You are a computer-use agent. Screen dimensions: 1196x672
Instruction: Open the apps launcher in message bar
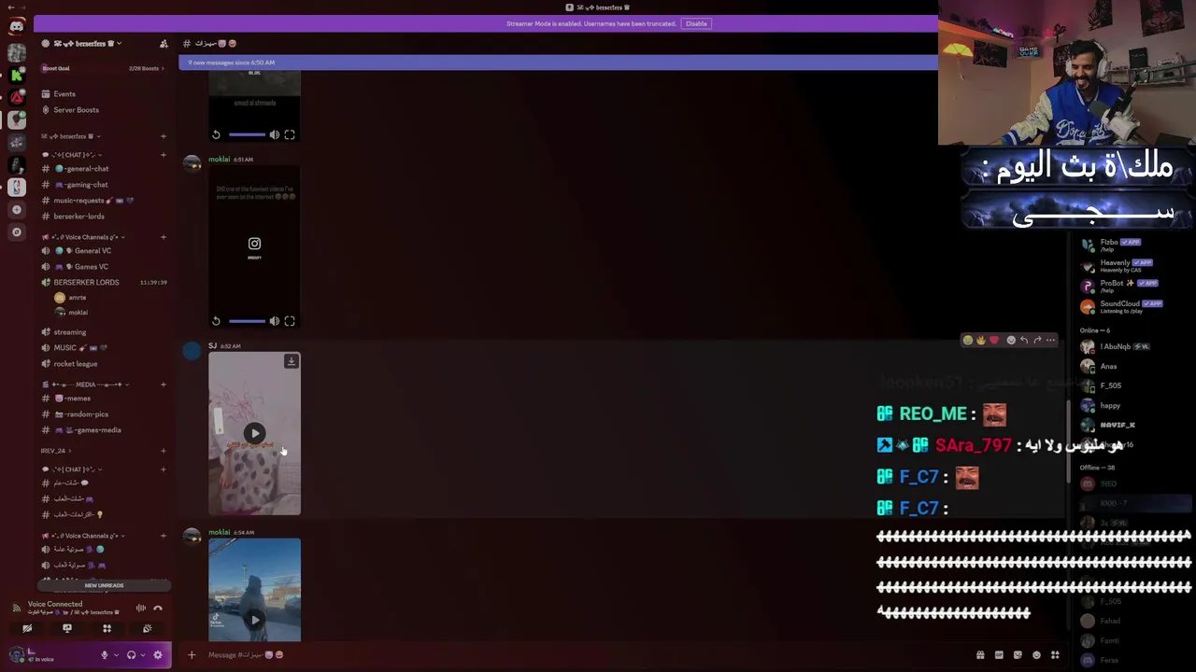[1055, 655]
